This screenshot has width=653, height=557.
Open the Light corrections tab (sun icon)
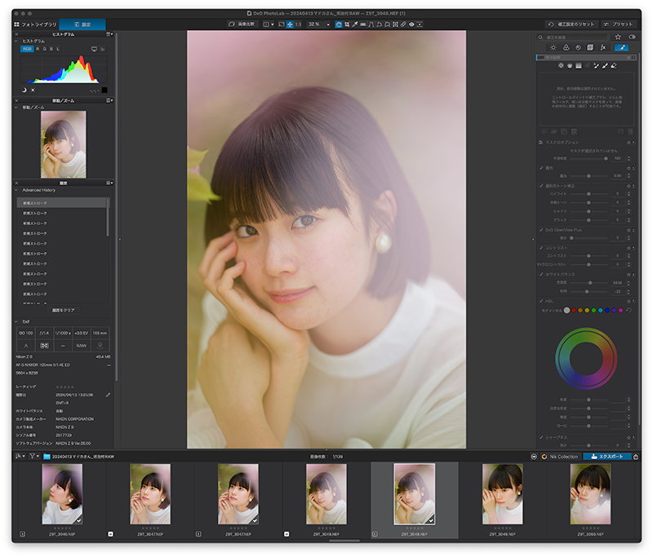[x=553, y=47]
